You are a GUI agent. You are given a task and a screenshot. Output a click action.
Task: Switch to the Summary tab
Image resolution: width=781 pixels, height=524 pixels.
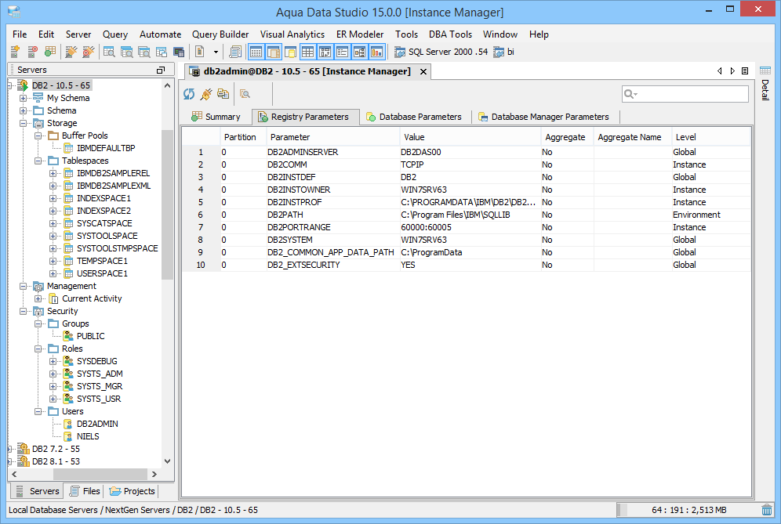[216, 117]
